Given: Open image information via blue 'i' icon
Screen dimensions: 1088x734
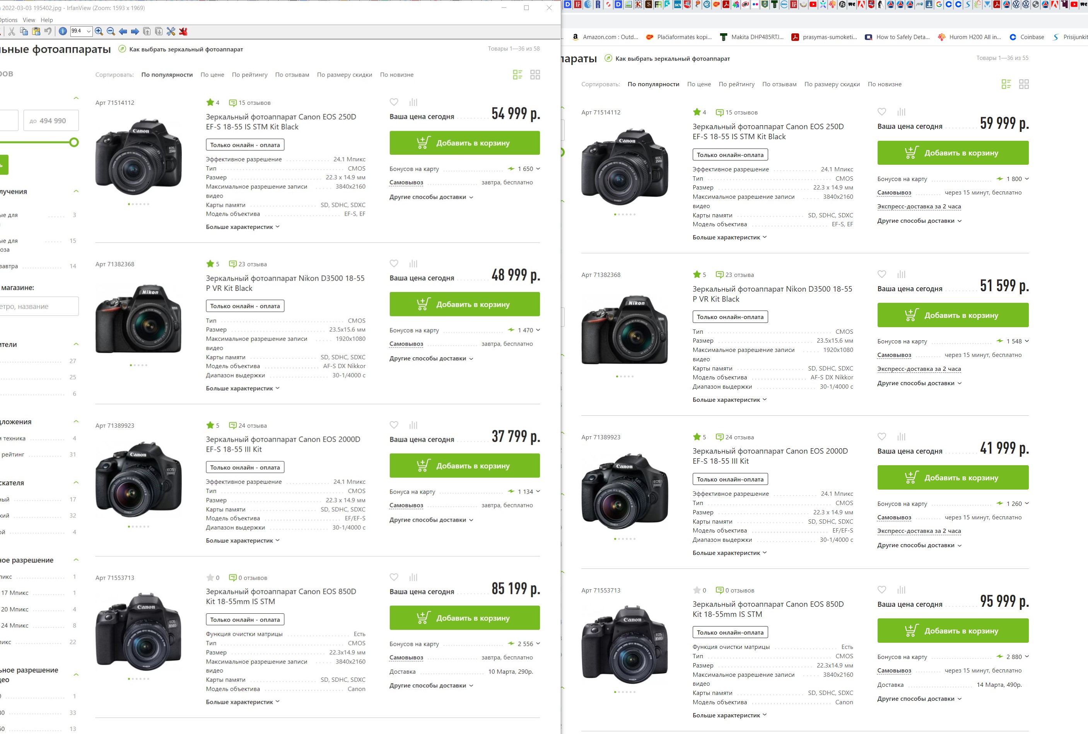Looking at the screenshot, I should tap(63, 31).
